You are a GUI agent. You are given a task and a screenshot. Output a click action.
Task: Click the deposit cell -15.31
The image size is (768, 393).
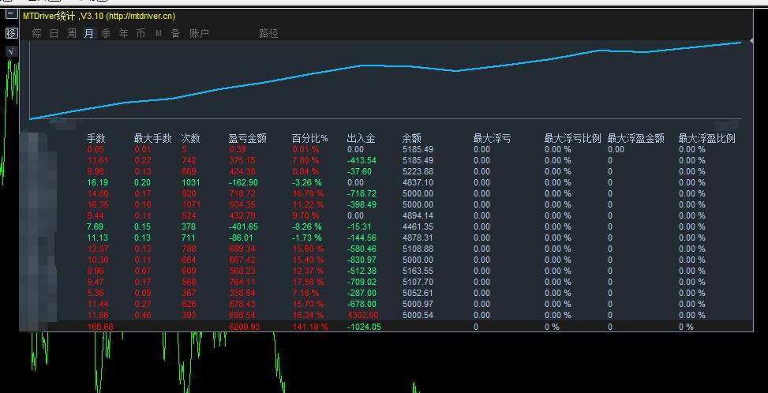(359, 226)
